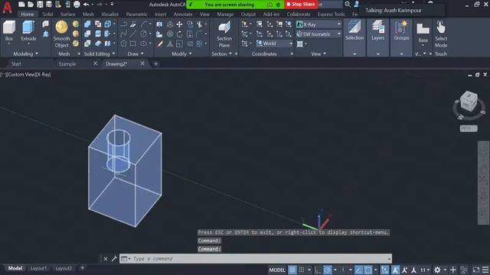The height and width of the screenshot is (275, 490).
Task: Switch to the Mesh ribbon tab
Action: pos(88,14)
